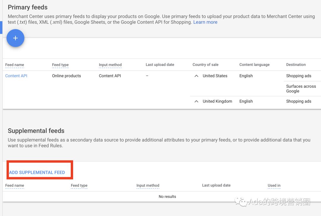
Task: Click the left sidebar blue indicator
Action: [1, 28]
